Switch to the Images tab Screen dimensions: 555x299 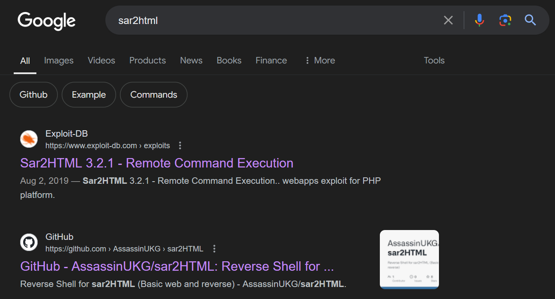tap(59, 60)
